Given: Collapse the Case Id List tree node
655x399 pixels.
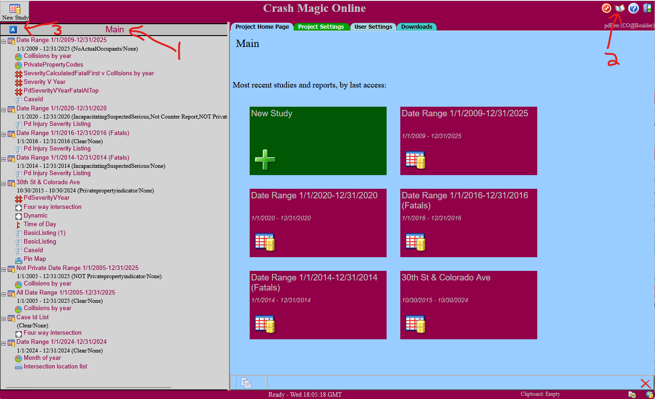Looking at the screenshot, I should click(4, 319).
